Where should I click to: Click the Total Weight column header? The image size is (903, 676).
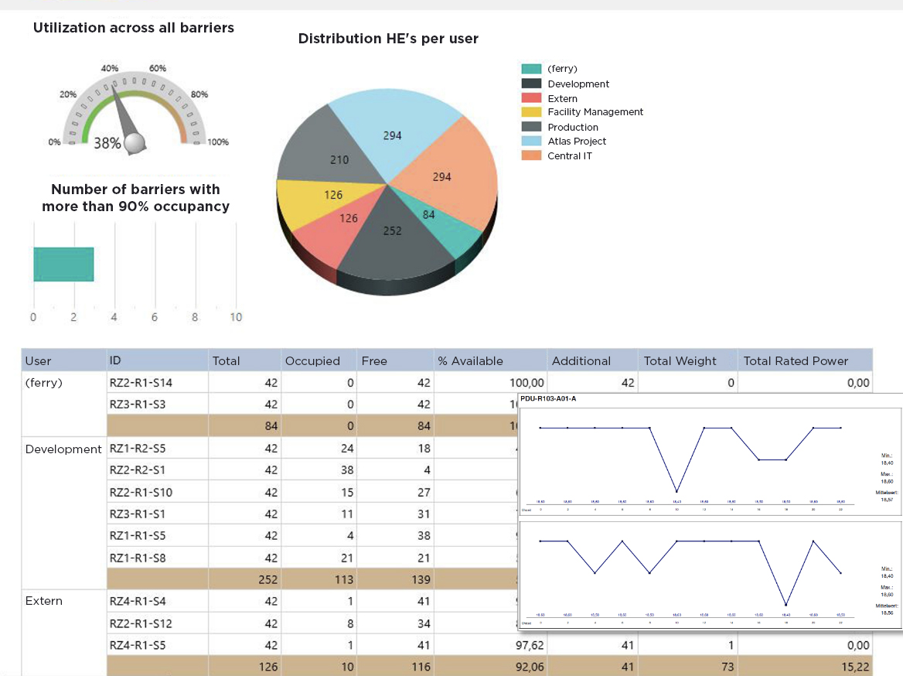tap(680, 360)
